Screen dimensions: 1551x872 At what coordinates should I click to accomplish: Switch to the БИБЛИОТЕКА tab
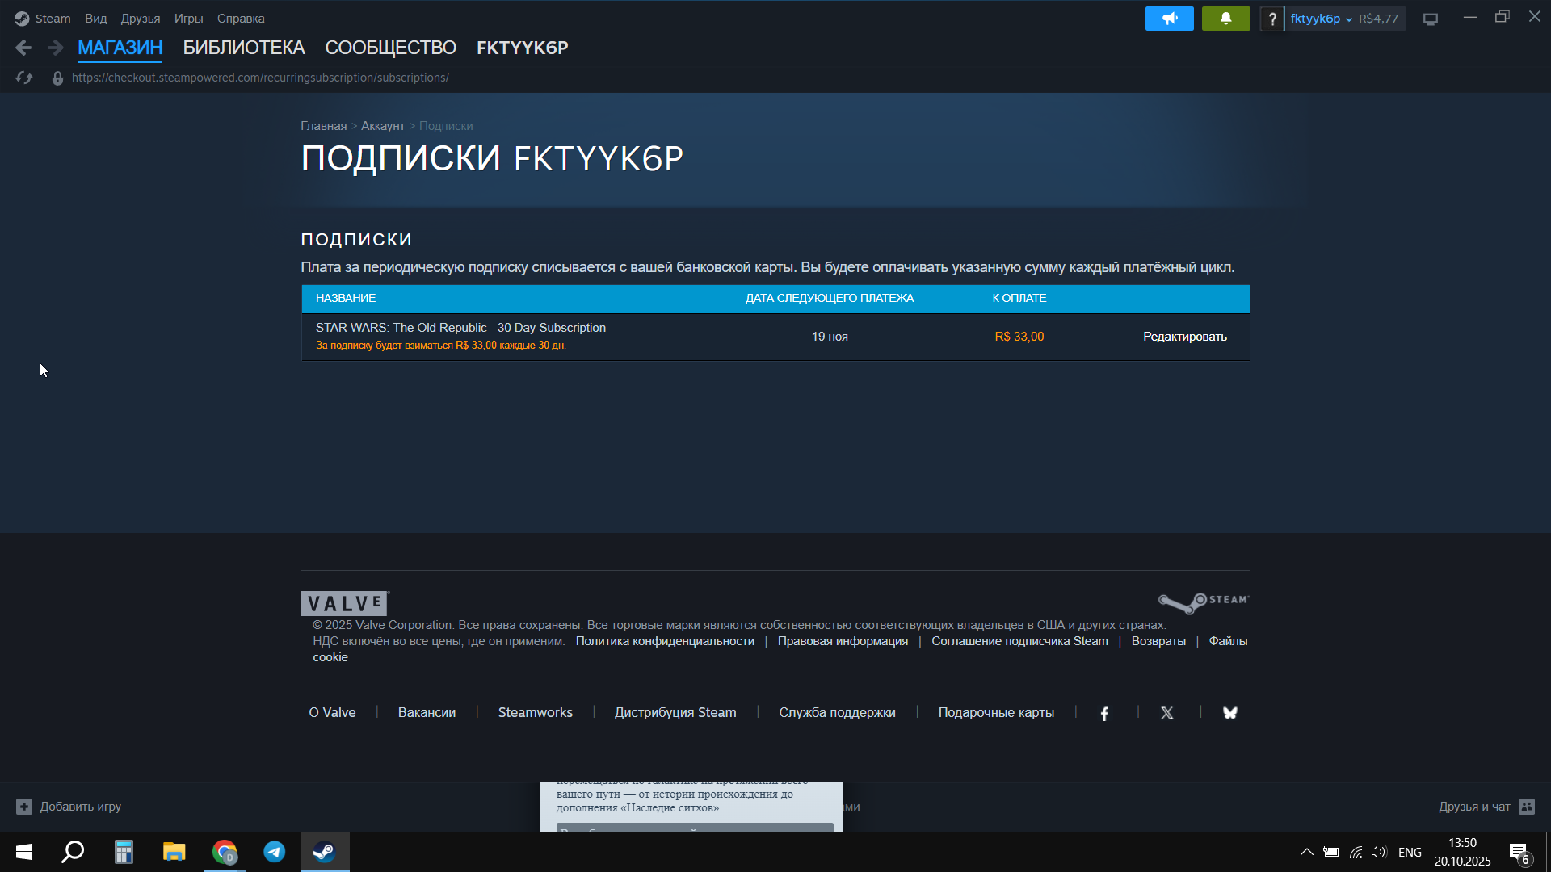pos(243,48)
